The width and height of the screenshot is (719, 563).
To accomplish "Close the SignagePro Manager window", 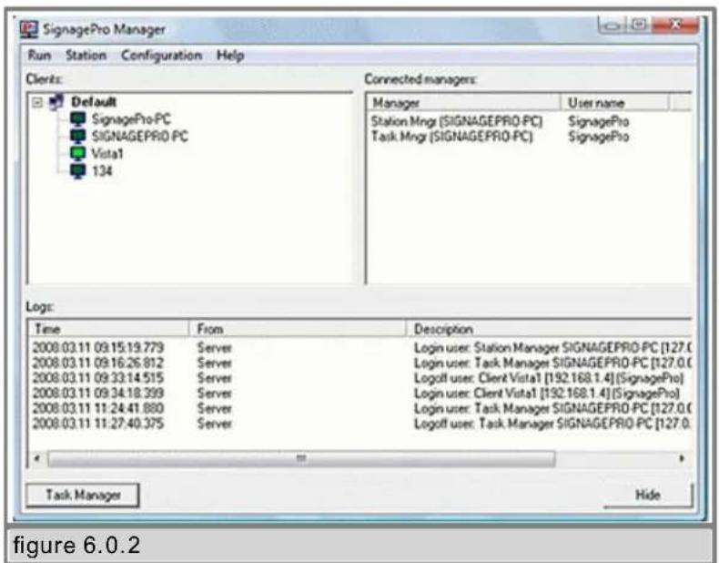I will [675, 25].
